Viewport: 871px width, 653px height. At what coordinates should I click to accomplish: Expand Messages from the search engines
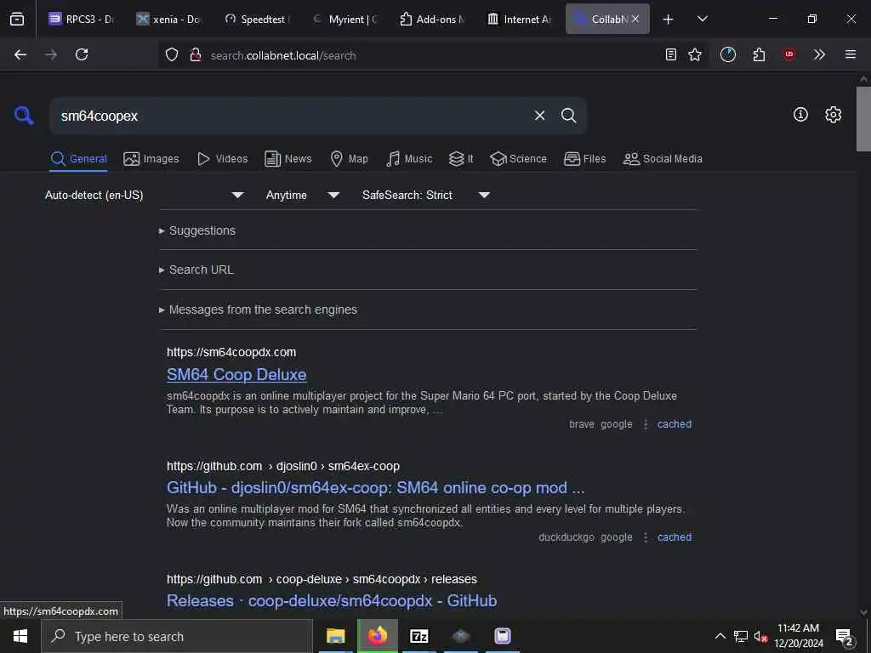coord(258,309)
